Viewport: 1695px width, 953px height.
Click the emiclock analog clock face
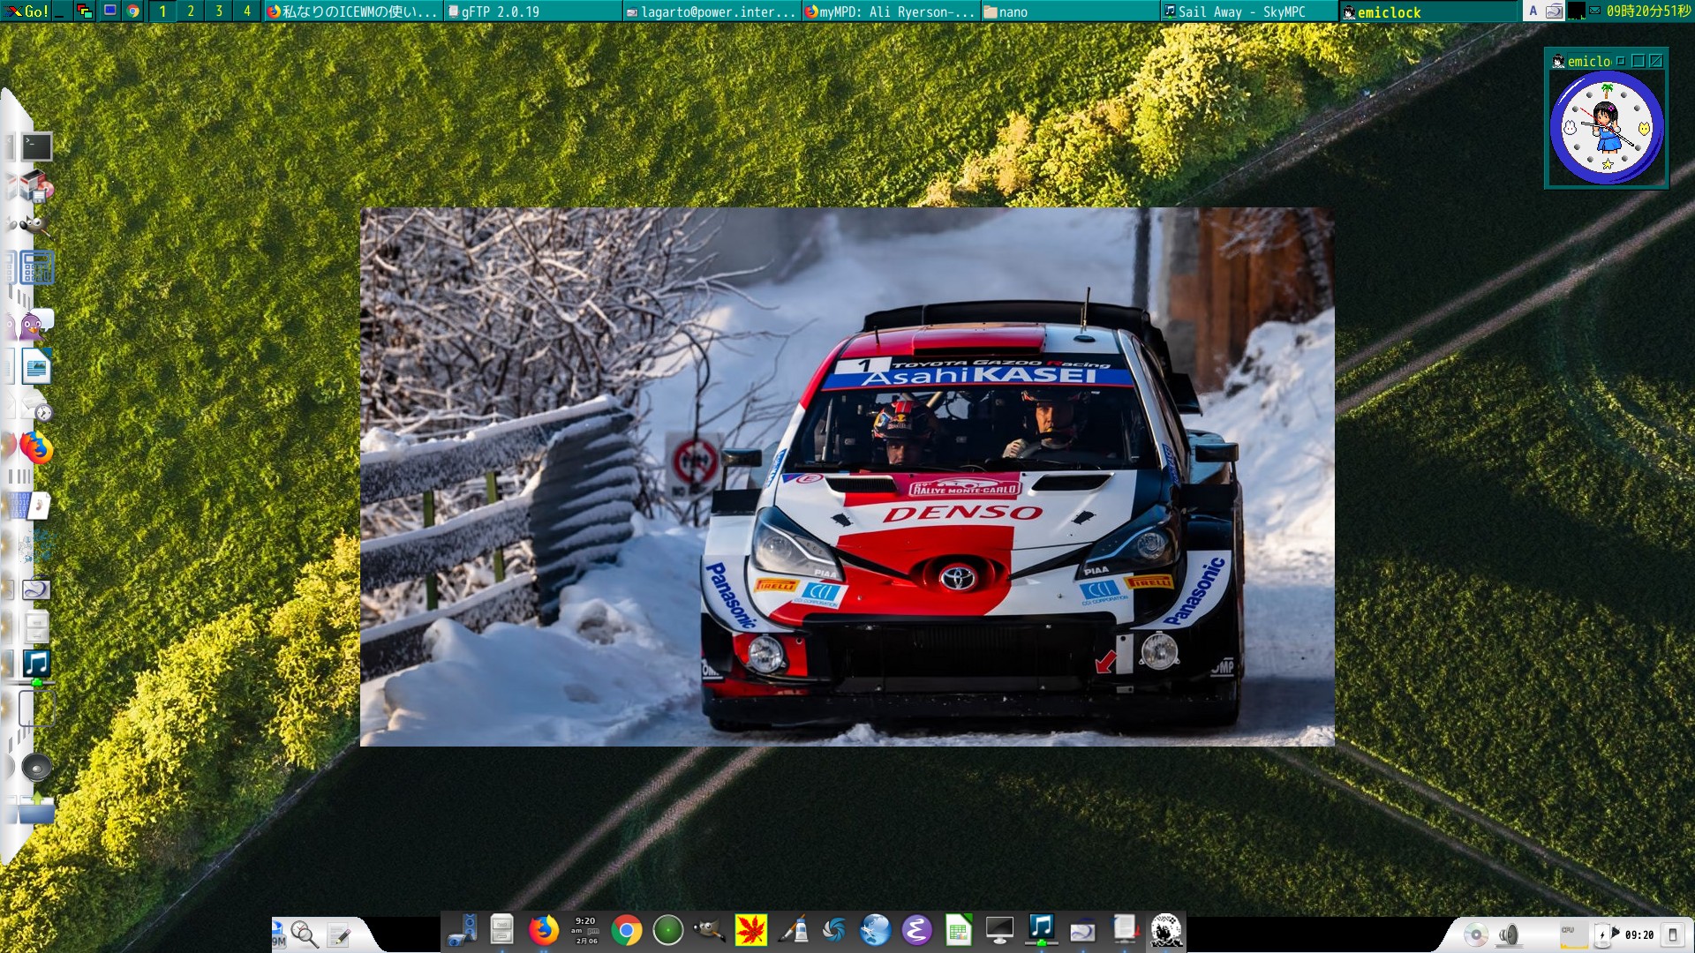[1606, 128]
